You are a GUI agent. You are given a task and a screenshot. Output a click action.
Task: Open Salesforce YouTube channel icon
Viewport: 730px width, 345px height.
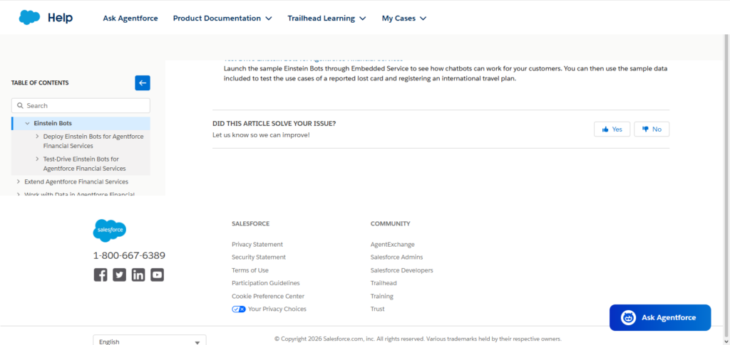click(158, 275)
